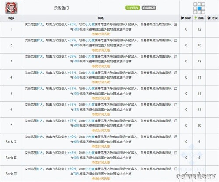Click the initial SP 0 in Rank I row
This screenshot has height=182, width=219.
(186, 141)
